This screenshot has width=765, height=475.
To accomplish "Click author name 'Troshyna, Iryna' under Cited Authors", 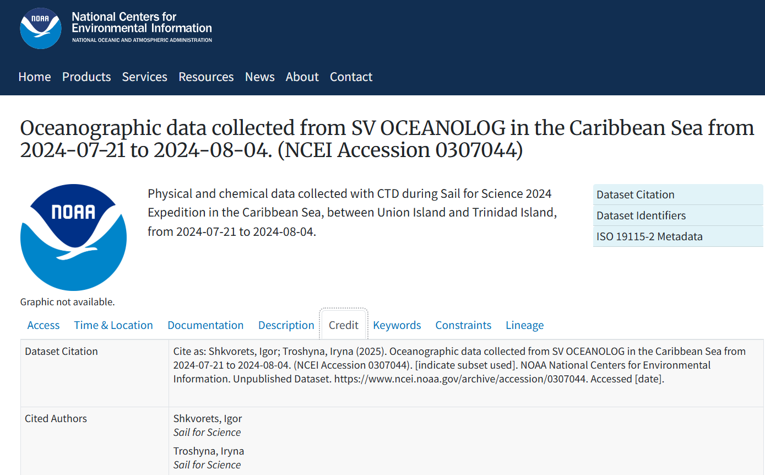I will (x=209, y=451).
